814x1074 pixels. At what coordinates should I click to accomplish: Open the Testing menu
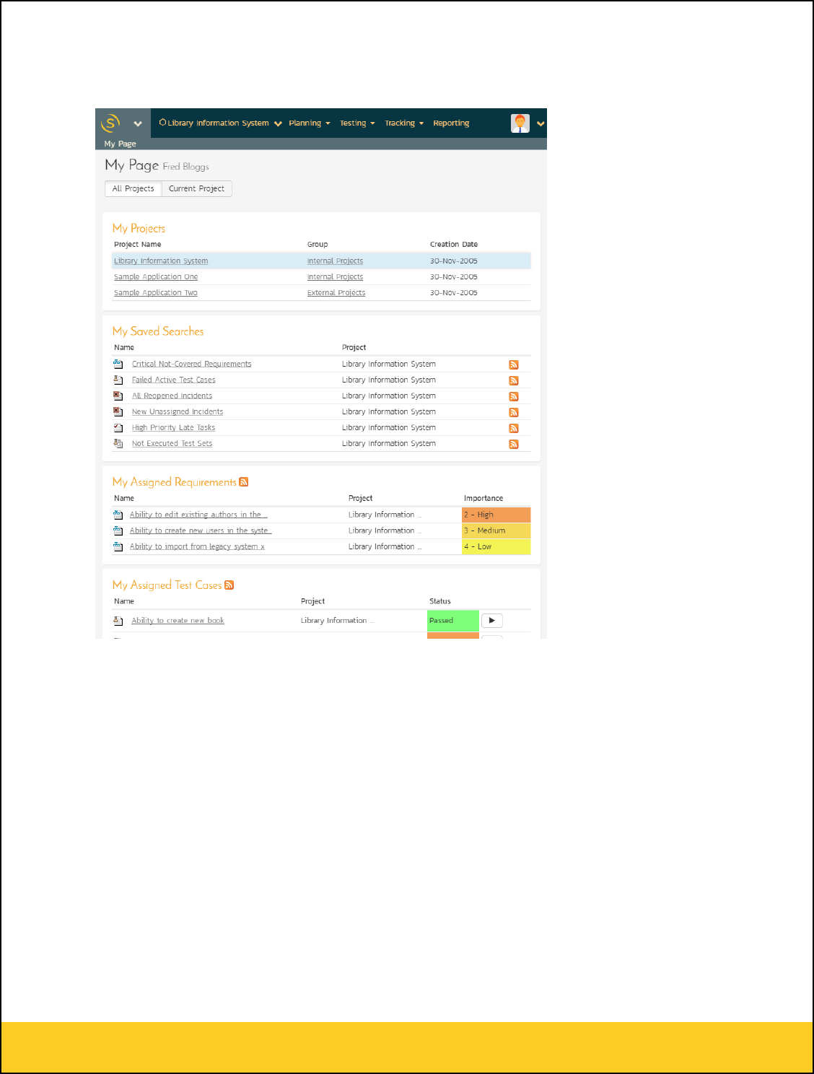[x=357, y=123]
